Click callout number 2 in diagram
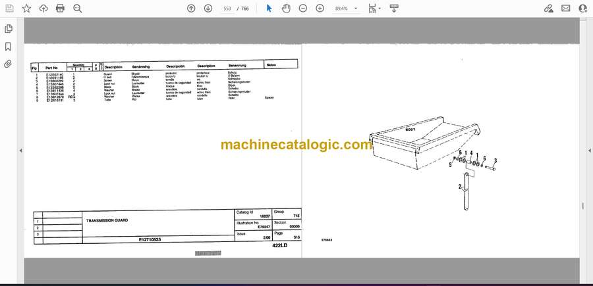593x286 pixels. [x=460, y=186]
